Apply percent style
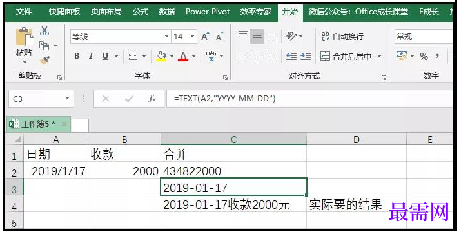The height and width of the screenshot is (232, 461). 424,56
